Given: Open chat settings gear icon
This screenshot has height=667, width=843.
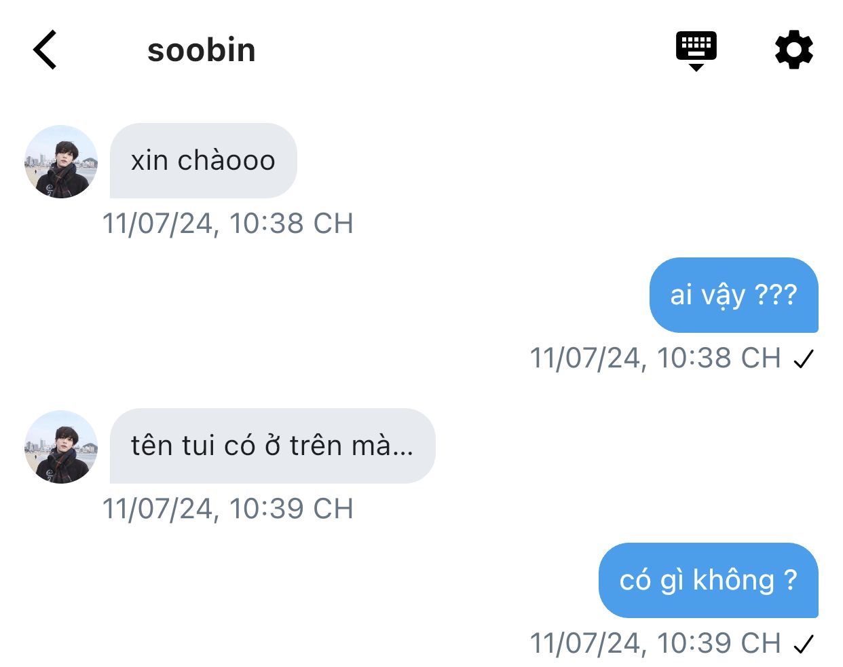Looking at the screenshot, I should point(794,50).
